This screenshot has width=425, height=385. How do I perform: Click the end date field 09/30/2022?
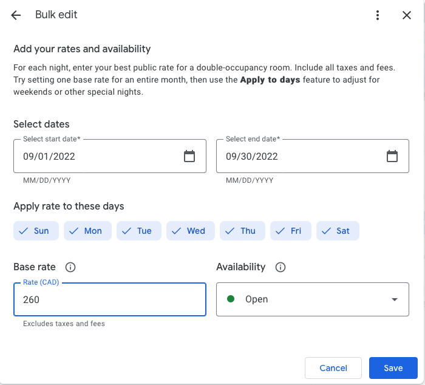pos(313,156)
